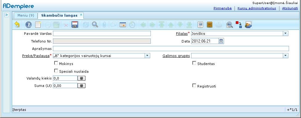Image resolution: width=301 pixels, height=118 pixels.
Task: Enable the Speciali nuolaida checkbox
Action: (x=56, y=71)
